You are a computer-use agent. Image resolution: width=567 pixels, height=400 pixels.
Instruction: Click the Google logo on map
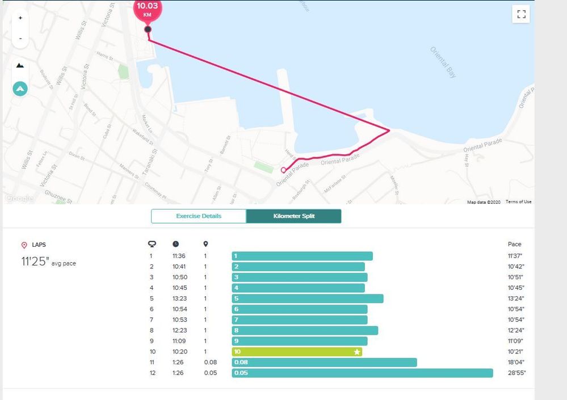19,198
